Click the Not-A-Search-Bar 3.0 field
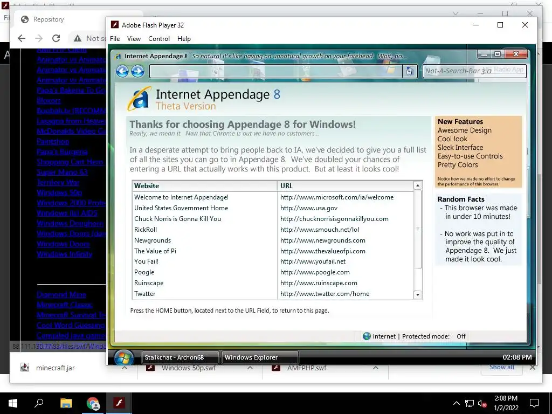Image resolution: width=552 pixels, height=414 pixels. pos(474,71)
